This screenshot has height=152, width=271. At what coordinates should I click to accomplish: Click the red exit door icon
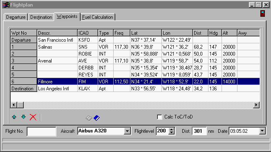click(262, 13)
